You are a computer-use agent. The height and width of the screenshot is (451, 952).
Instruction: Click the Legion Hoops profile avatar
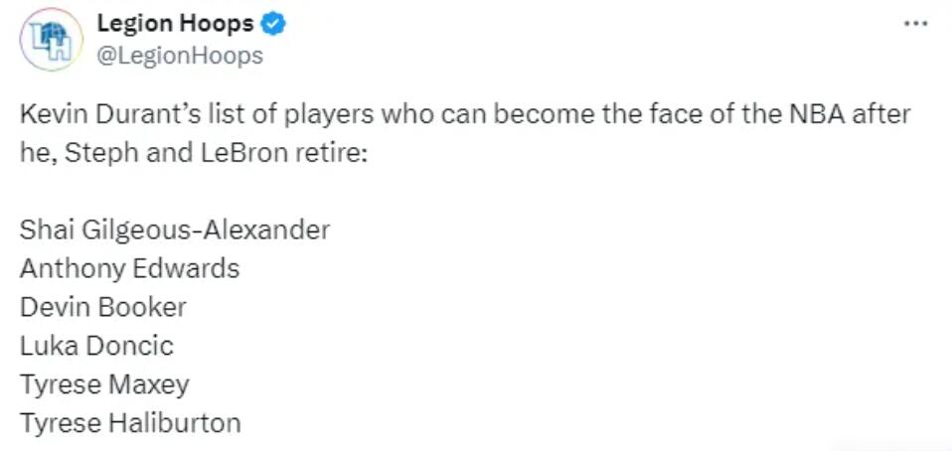point(51,39)
